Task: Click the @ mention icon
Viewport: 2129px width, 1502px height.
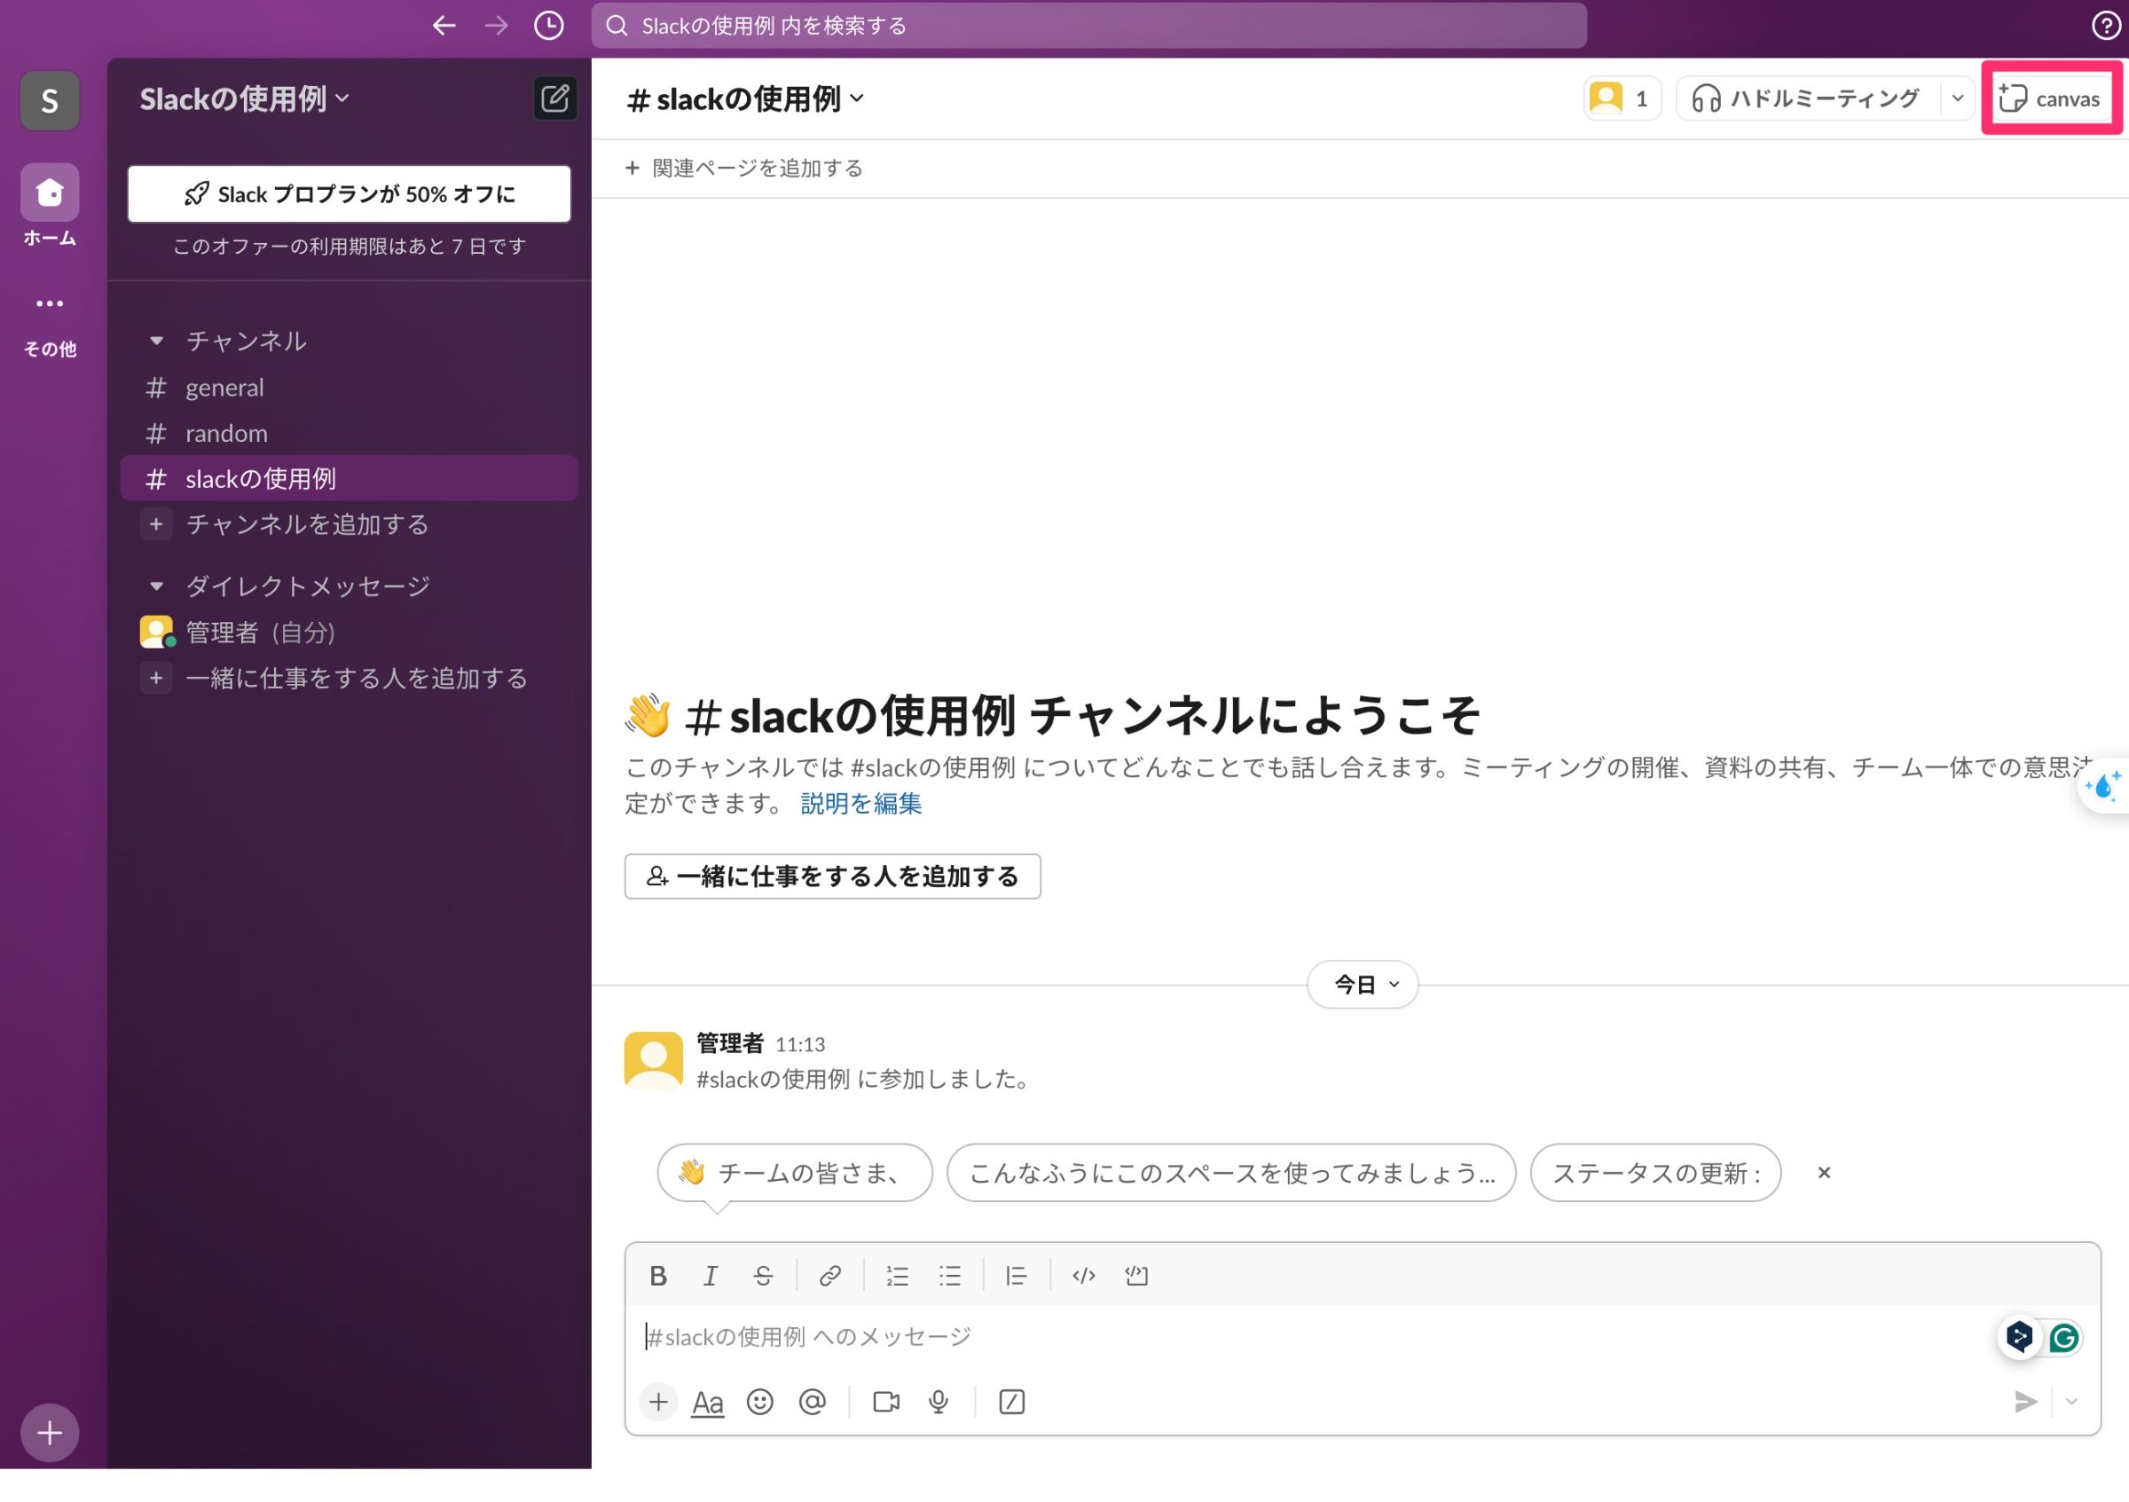Action: click(813, 1402)
